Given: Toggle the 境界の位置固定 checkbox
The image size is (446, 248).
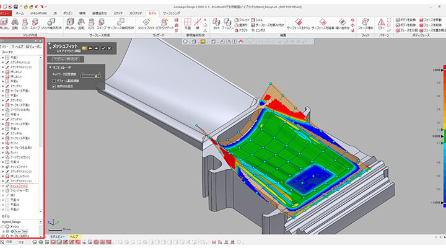Looking at the screenshot, I should point(55,86).
